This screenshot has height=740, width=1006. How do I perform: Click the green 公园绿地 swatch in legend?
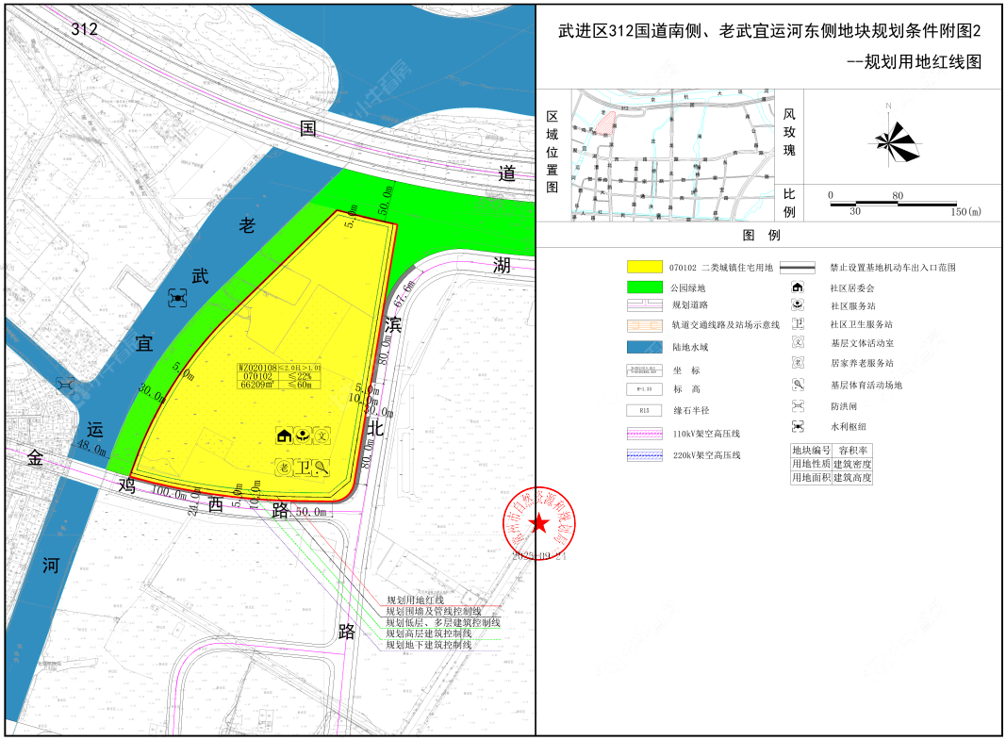click(645, 288)
